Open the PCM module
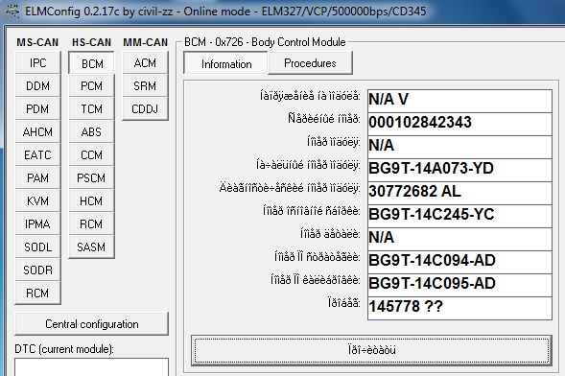Image resolution: width=565 pixels, height=376 pixels. [x=91, y=86]
